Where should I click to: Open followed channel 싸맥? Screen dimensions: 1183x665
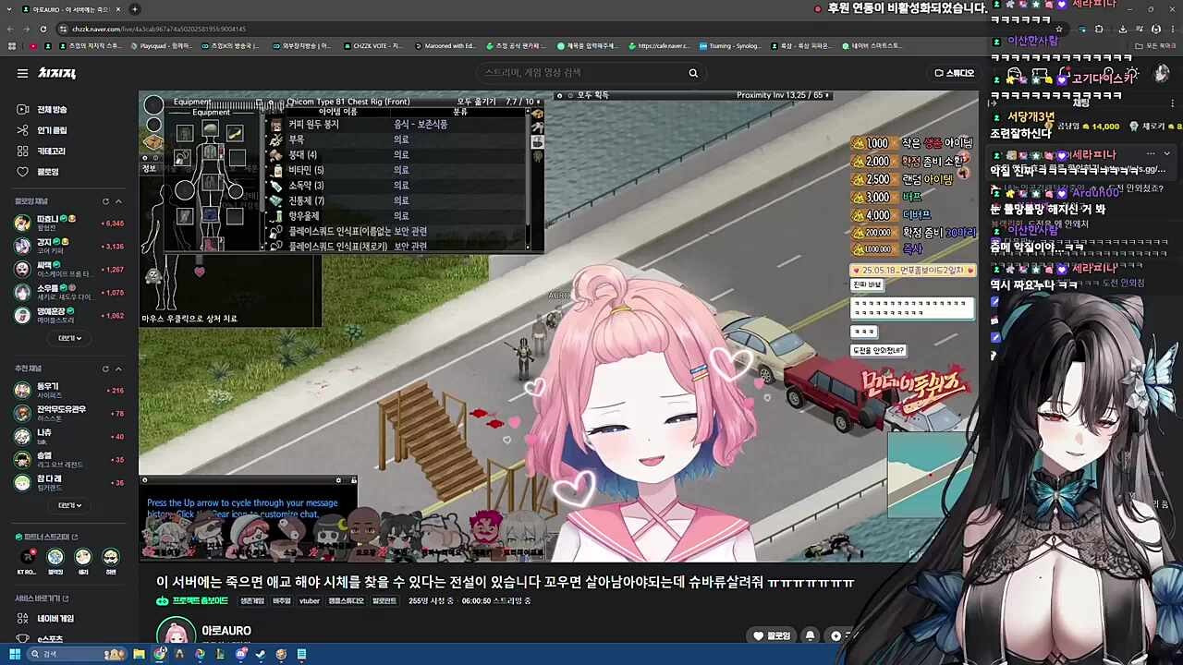[x=68, y=269]
